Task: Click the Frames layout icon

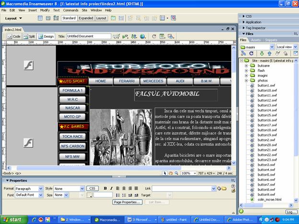Action: point(162,18)
